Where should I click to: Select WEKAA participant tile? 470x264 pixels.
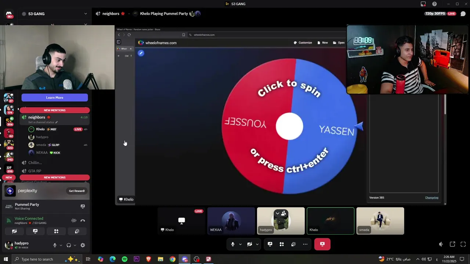(x=231, y=221)
